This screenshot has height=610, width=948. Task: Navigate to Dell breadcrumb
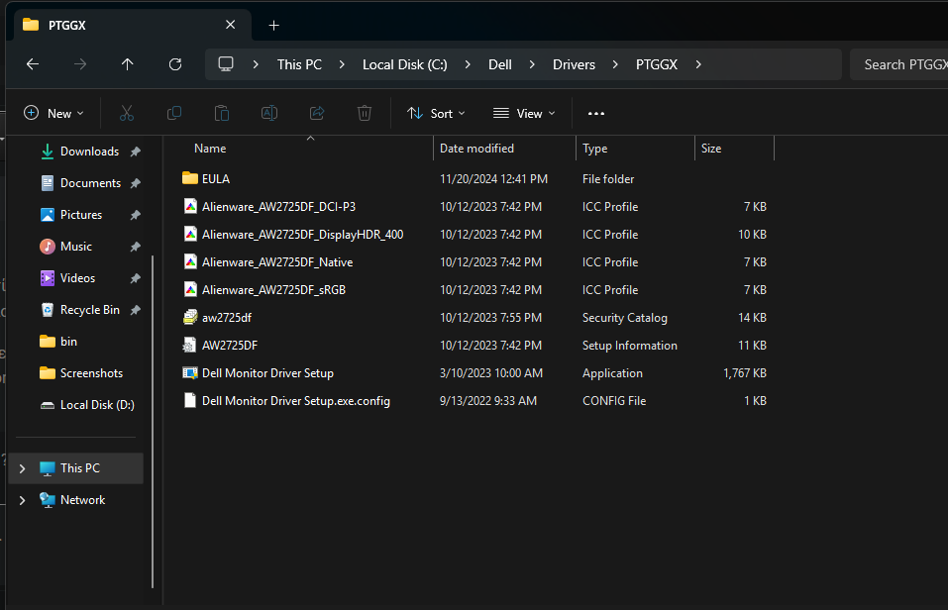(x=500, y=64)
